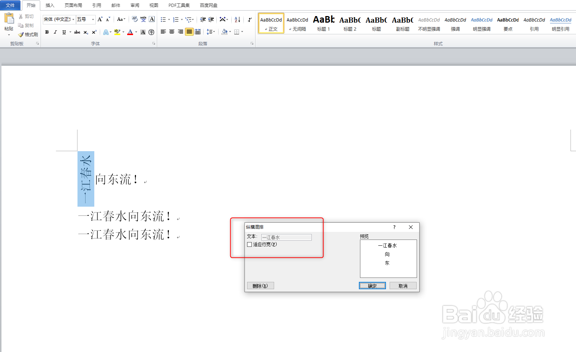Click the Multilevel List icon

click(x=188, y=19)
